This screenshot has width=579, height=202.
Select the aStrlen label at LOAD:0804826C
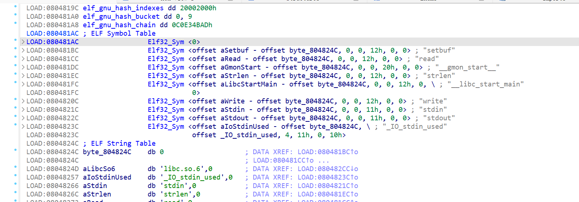tap(97, 194)
